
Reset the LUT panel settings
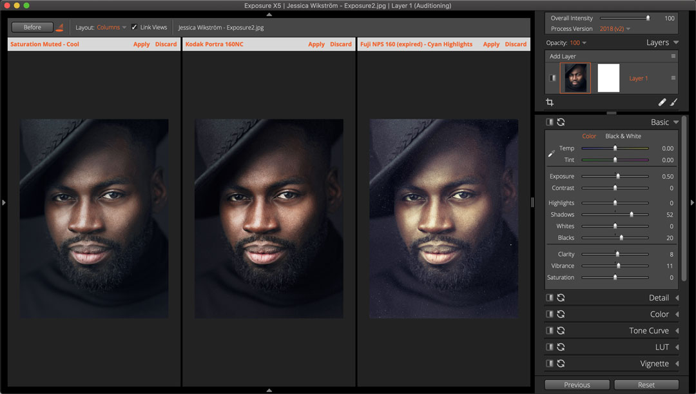click(x=561, y=347)
